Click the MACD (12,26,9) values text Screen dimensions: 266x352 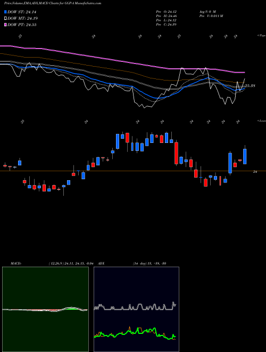click(x=71, y=263)
